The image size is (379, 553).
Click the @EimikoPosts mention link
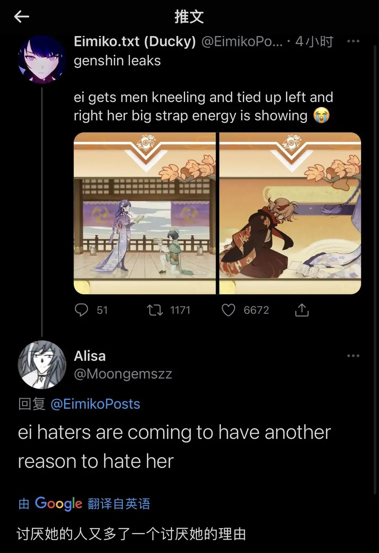point(96,404)
